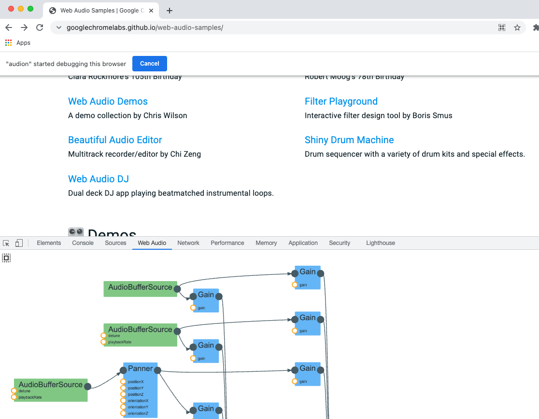Open site info chevron in address bar
This screenshot has height=419, width=539.
click(x=59, y=27)
